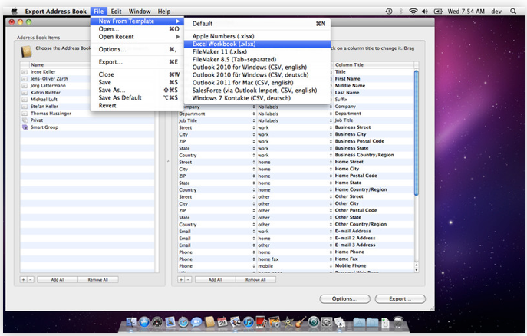Open popup arrows before E-mail Address title
Viewport: 527px width, 336px height.
point(331,231)
